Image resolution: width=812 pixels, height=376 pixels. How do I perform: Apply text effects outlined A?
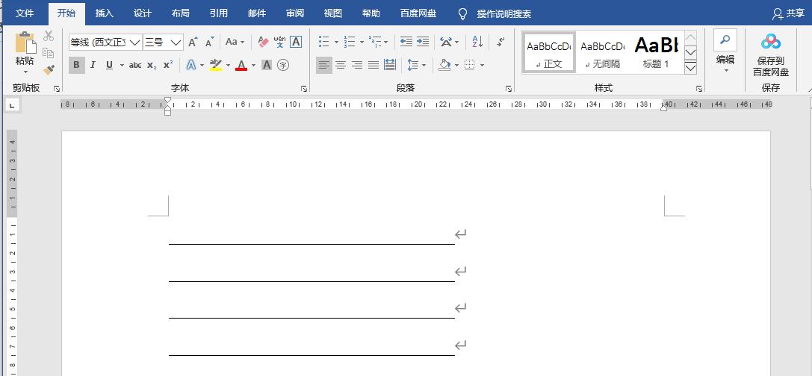coord(191,65)
